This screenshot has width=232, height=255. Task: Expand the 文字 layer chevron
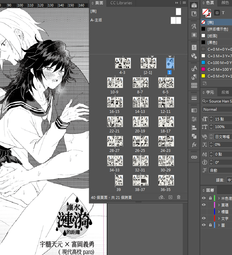click(219, 218)
